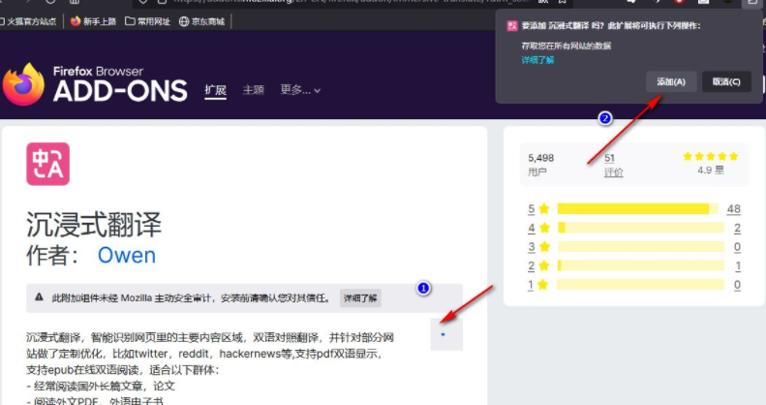Click the 2-star rating bar

pos(640,265)
